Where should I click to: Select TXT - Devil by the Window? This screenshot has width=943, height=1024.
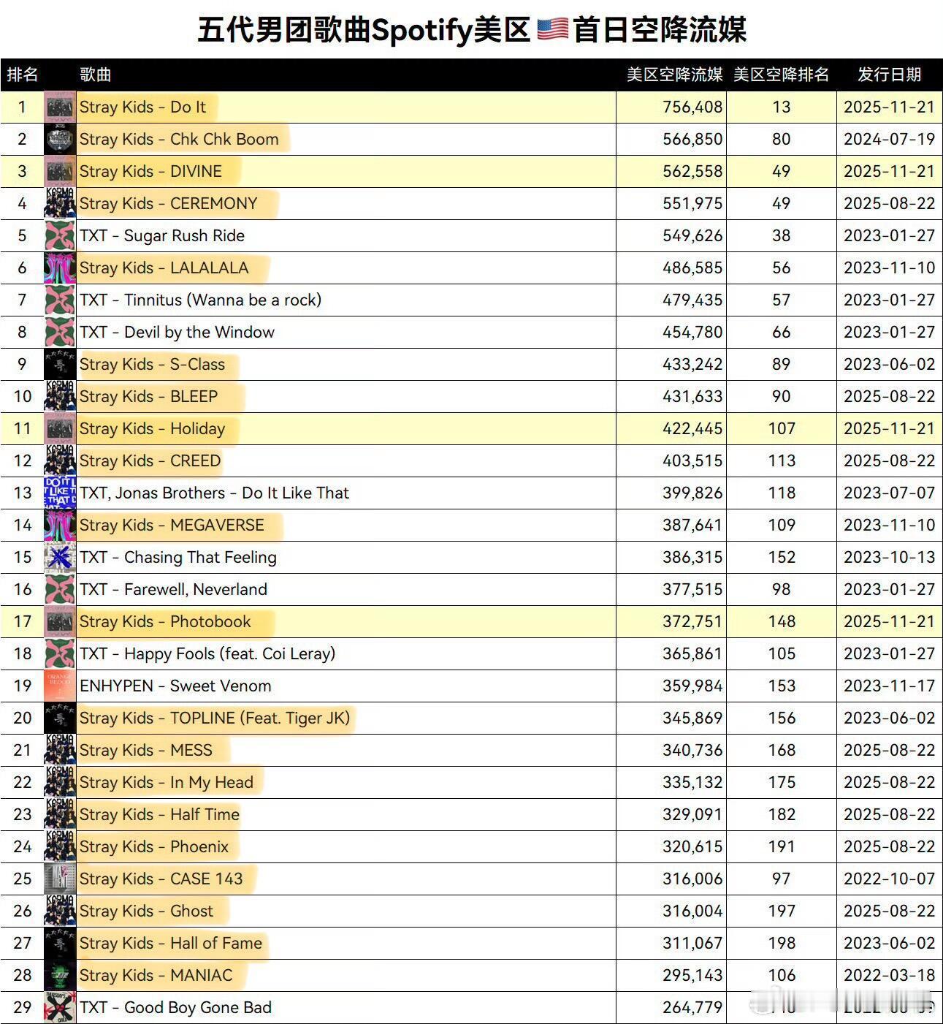[x=177, y=332]
